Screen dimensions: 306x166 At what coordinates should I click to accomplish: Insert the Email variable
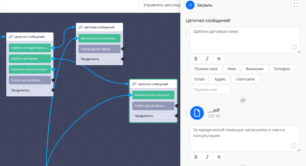pyautogui.click(x=199, y=79)
